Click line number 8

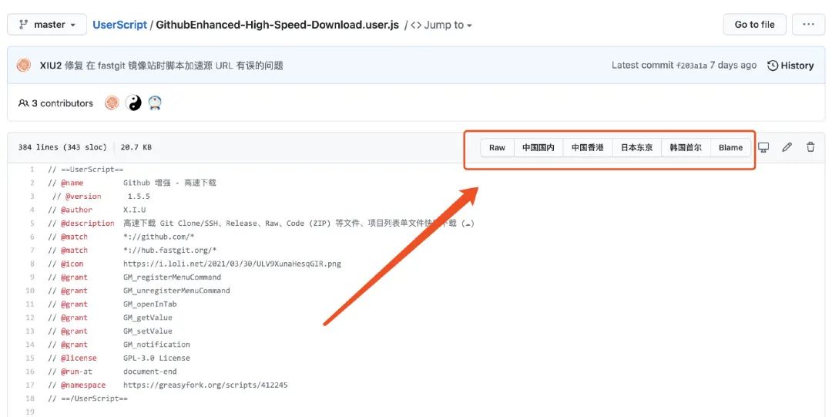(x=32, y=264)
